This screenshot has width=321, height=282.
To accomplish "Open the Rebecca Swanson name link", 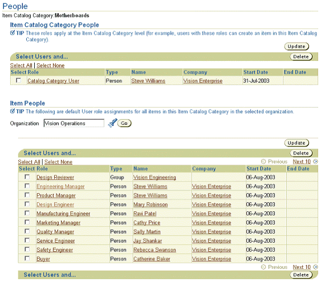I will pyautogui.click(x=155, y=250).
